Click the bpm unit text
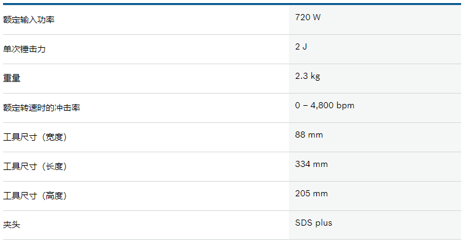The width and height of the screenshot is (466, 244). point(345,106)
